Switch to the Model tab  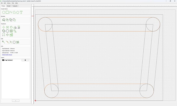tap(9, 6)
